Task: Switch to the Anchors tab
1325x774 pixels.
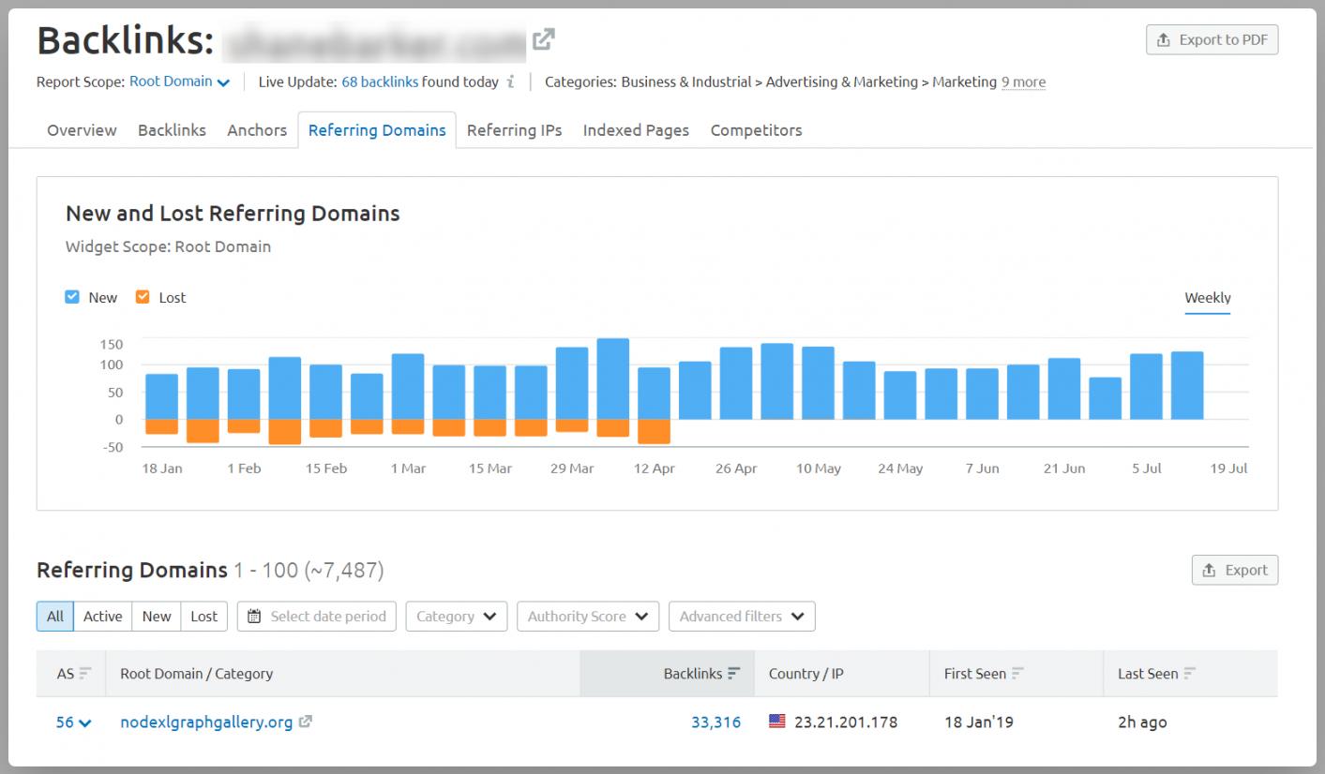Action: [257, 130]
